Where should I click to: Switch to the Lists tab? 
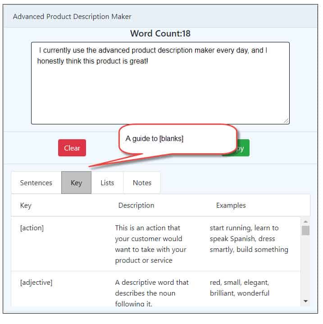107,183
